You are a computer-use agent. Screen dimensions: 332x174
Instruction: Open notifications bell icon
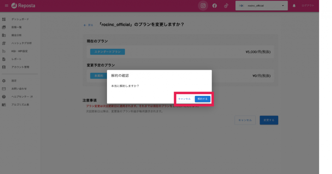coord(294,6)
